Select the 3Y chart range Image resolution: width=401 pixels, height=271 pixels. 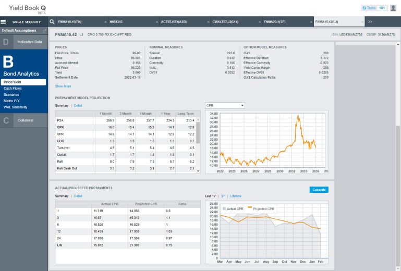(223, 196)
